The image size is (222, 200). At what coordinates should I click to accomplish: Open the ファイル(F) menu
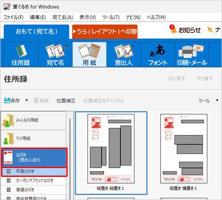pos(13,17)
